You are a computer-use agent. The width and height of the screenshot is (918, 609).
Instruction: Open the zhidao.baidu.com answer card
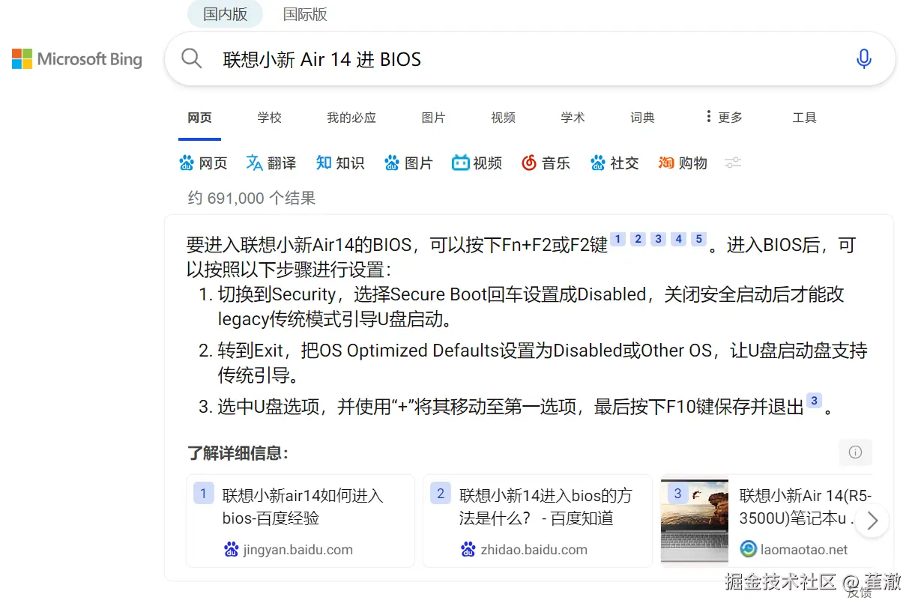[x=537, y=521]
